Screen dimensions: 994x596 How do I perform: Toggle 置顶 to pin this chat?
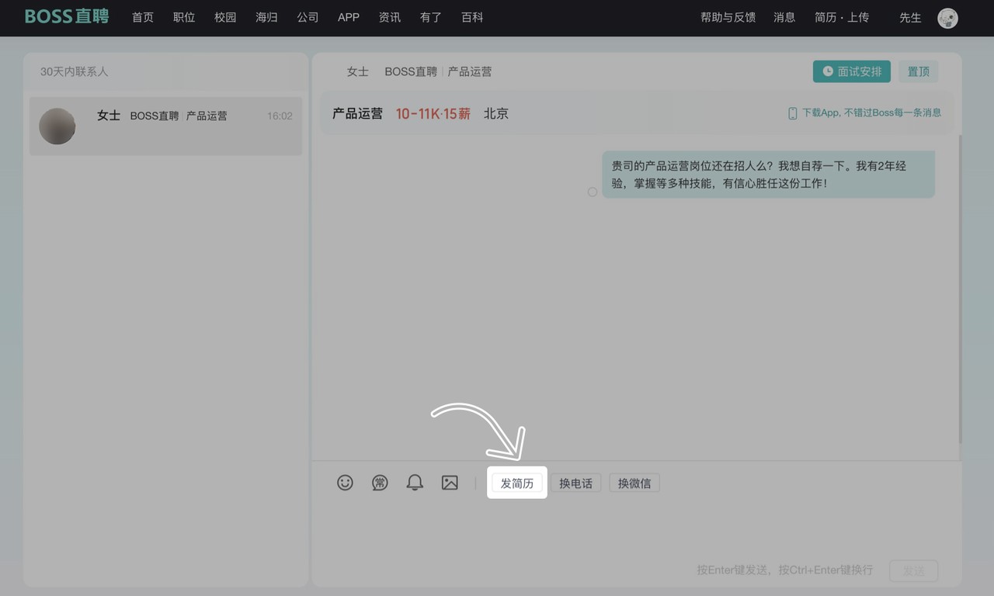919,71
